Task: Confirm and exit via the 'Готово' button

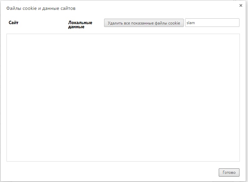Action: (x=229, y=172)
